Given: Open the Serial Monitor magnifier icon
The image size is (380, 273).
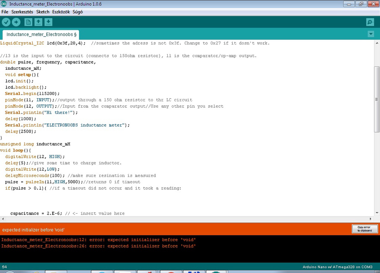Looking at the screenshot, I should (370, 22).
